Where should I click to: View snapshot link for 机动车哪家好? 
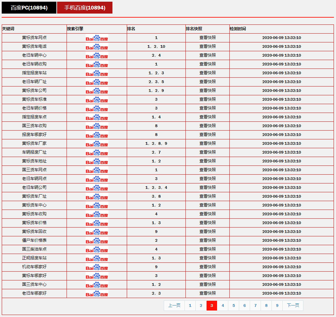tap(207, 267)
